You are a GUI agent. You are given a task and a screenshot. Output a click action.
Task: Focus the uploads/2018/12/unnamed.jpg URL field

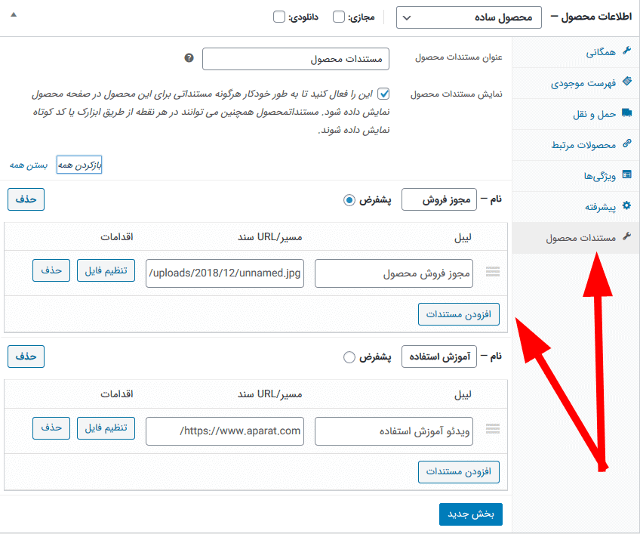click(x=224, y=273)
